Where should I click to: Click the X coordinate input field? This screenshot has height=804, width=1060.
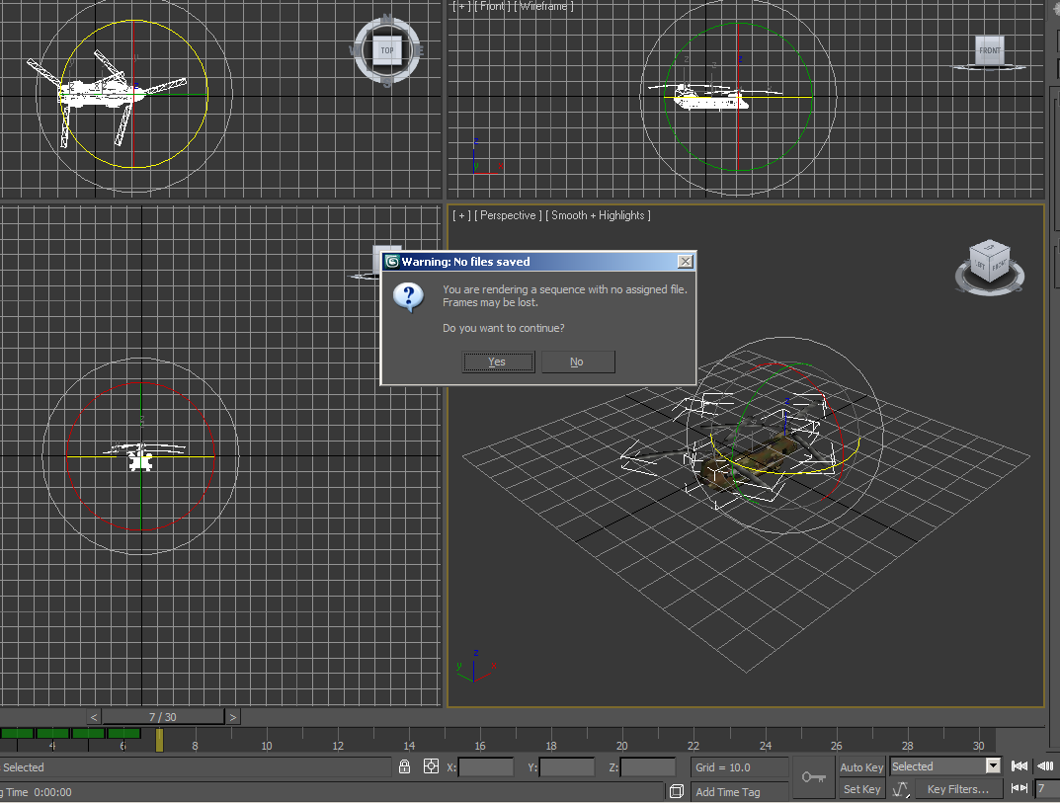click(486, 767)
